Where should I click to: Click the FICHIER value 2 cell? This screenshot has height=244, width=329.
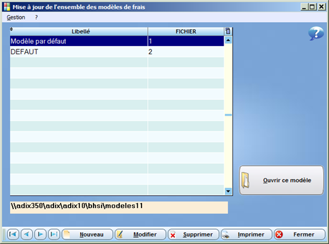coord(186,52)
